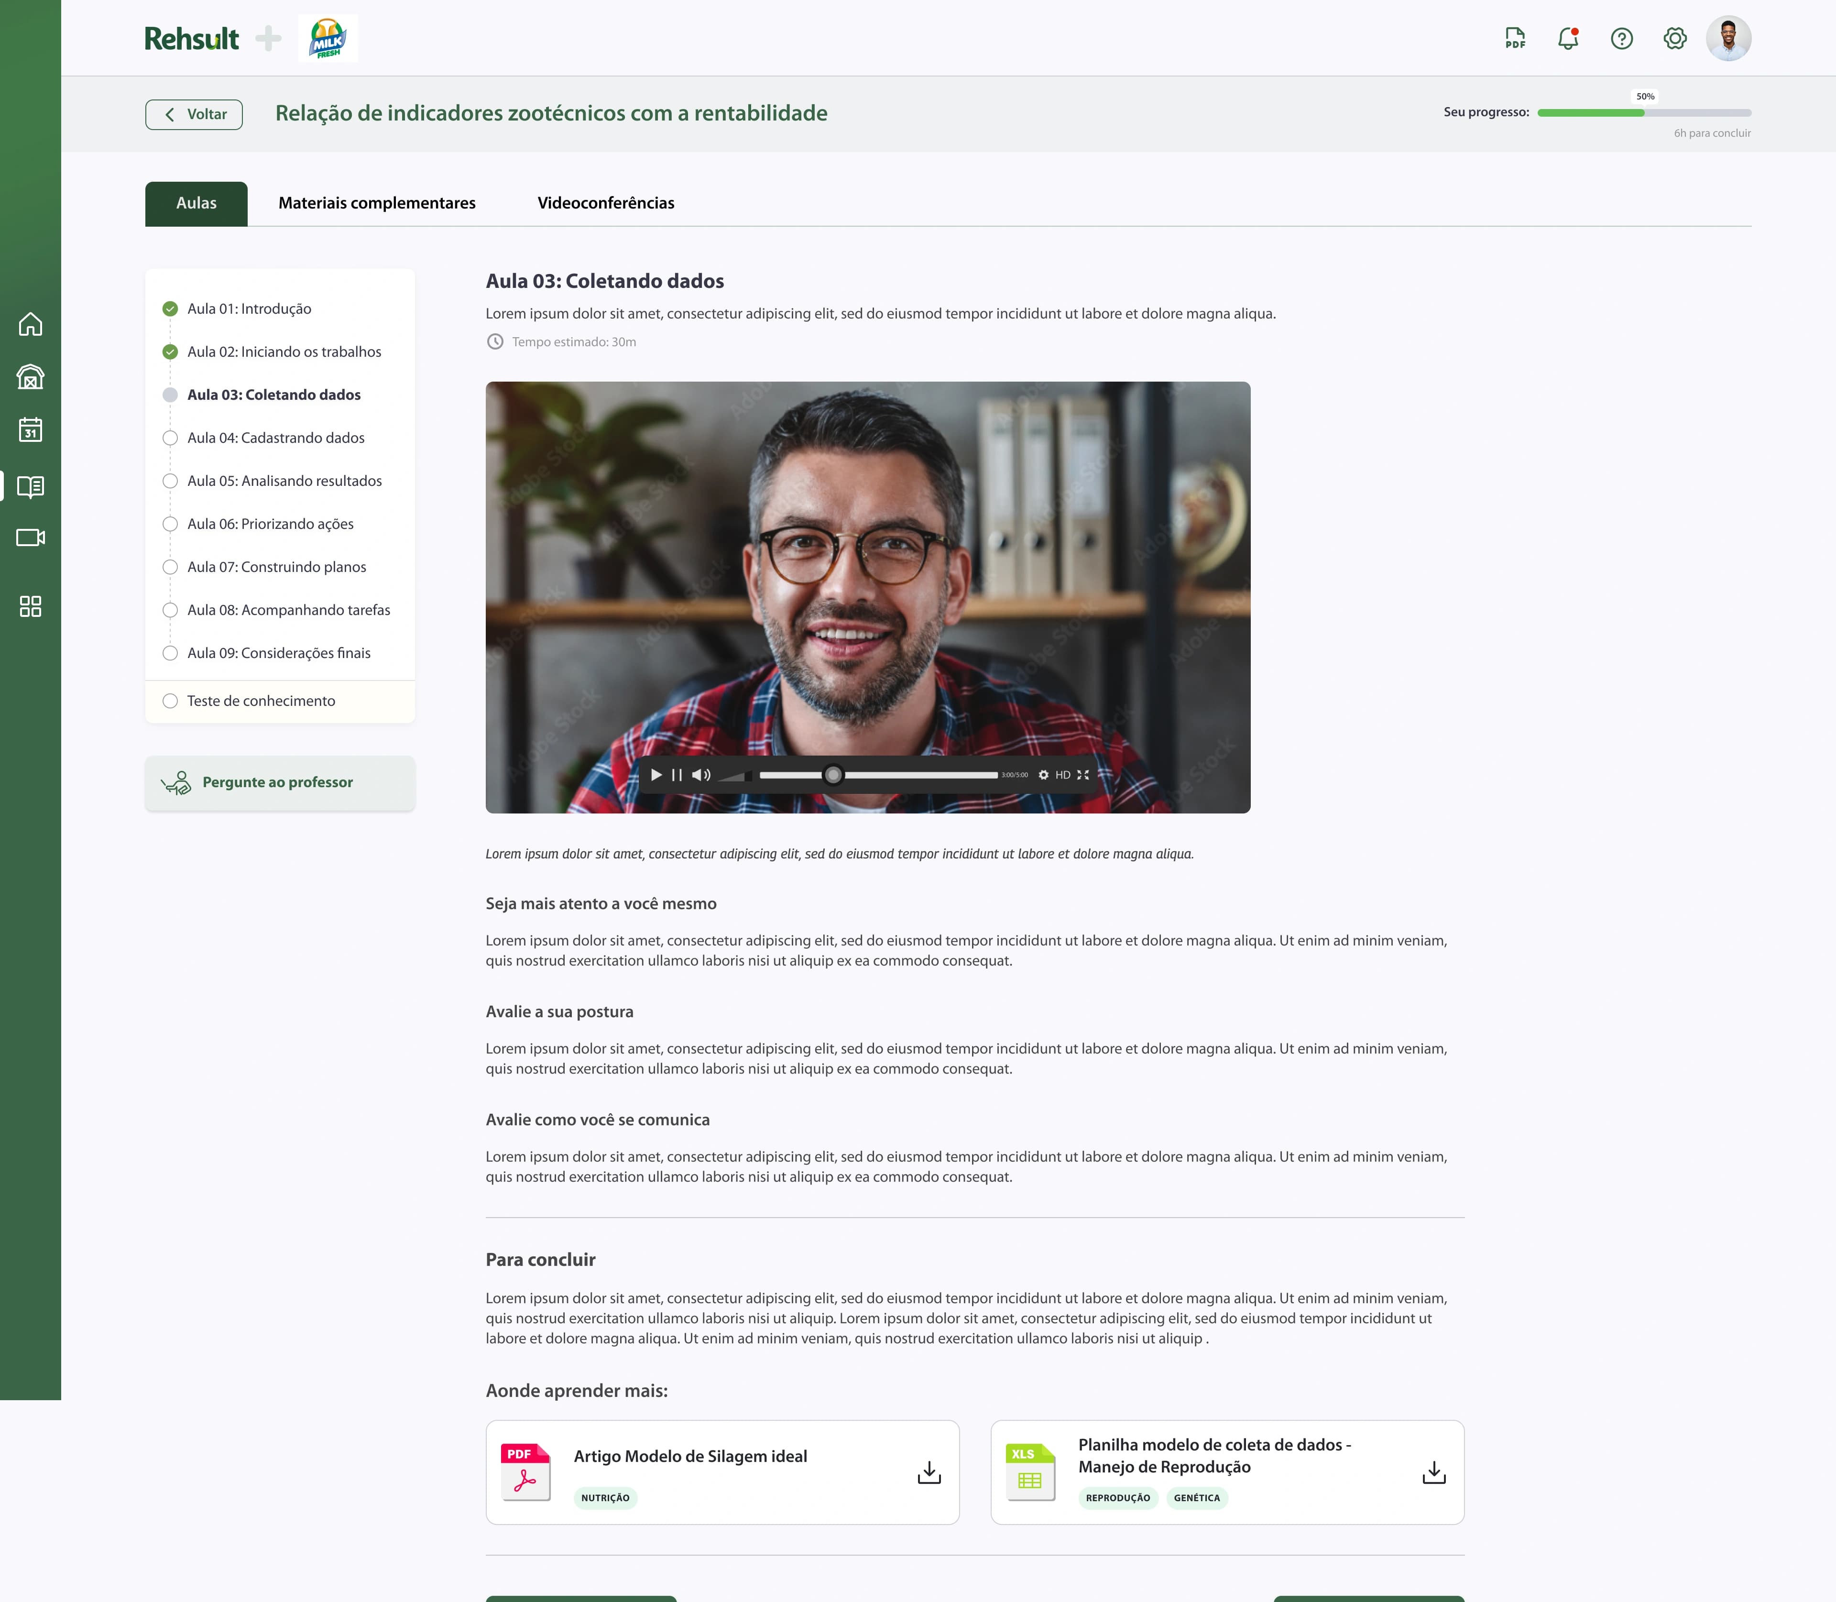The image size is (1836, 1602).
Task: Open settings gear in header
Action: tap(1675, 38)
